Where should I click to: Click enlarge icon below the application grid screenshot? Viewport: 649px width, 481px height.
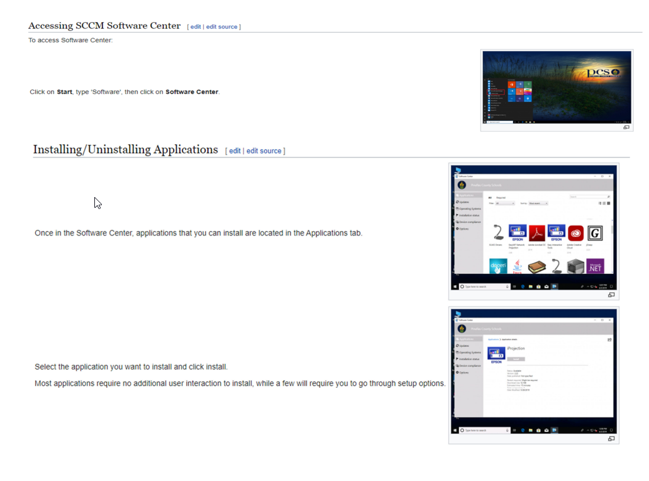(611, 295)
